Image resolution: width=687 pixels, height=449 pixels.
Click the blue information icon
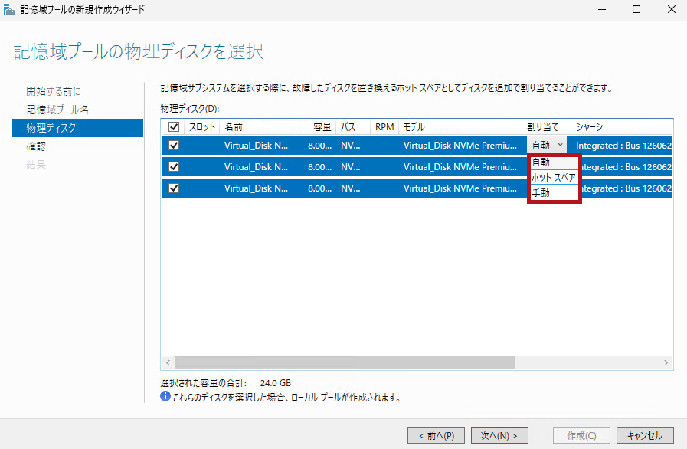165,397
